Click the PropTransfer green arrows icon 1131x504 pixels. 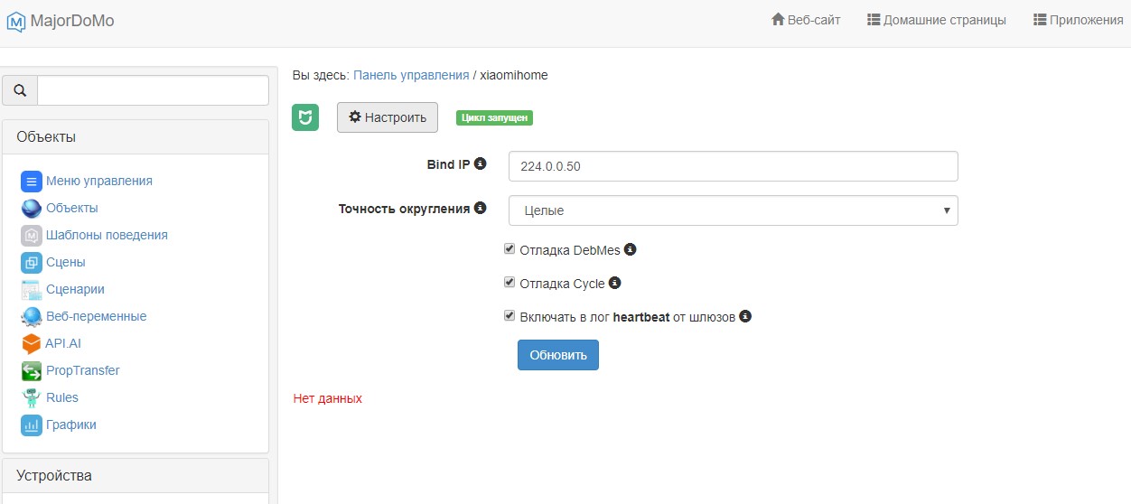point(32,370)
